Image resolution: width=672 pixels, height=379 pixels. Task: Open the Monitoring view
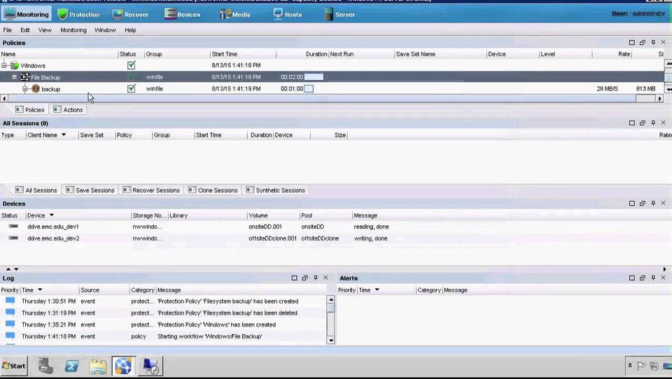pos(26,14)
